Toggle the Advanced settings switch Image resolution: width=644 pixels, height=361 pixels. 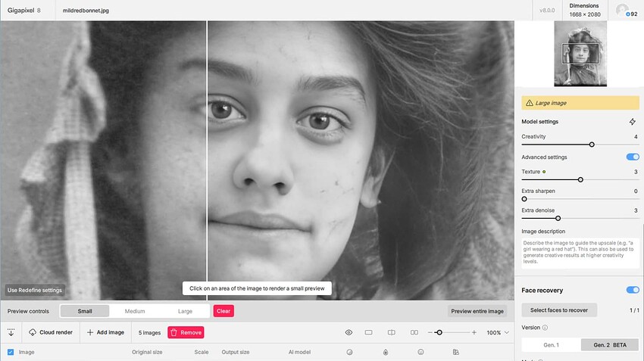633,157
